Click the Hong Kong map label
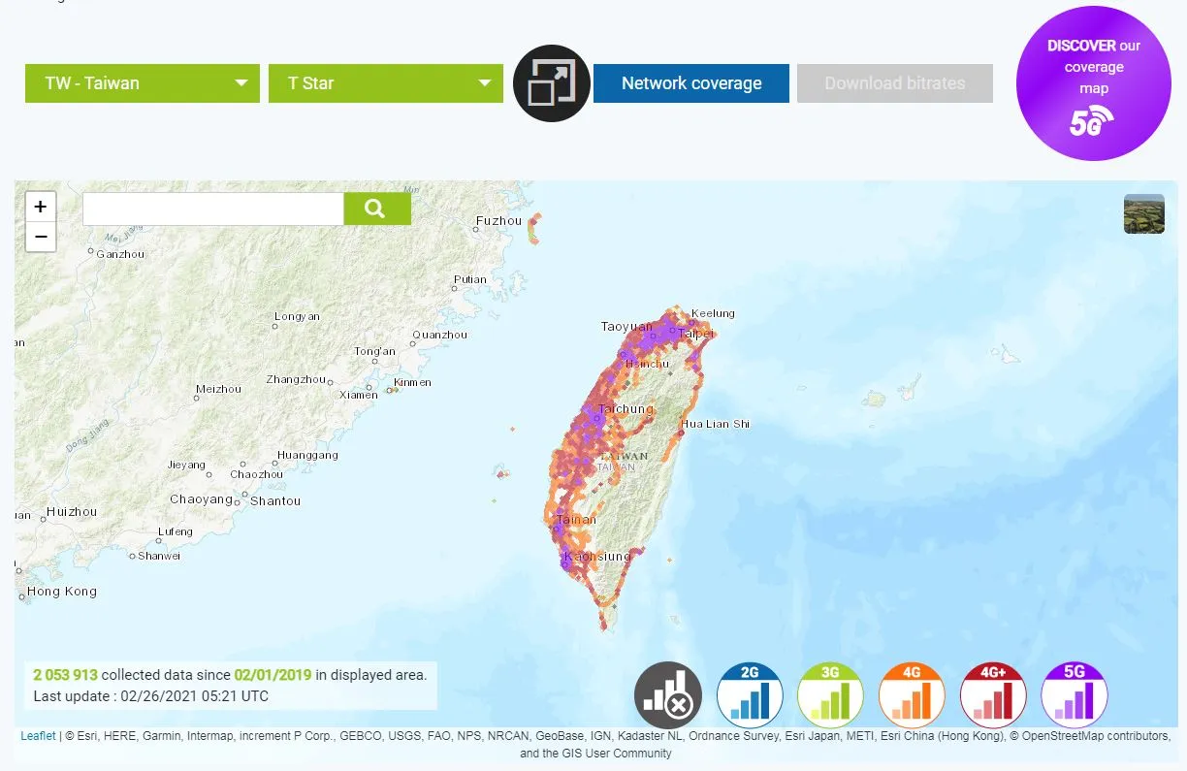This screenshot has width=1187, height=771. 62,592
